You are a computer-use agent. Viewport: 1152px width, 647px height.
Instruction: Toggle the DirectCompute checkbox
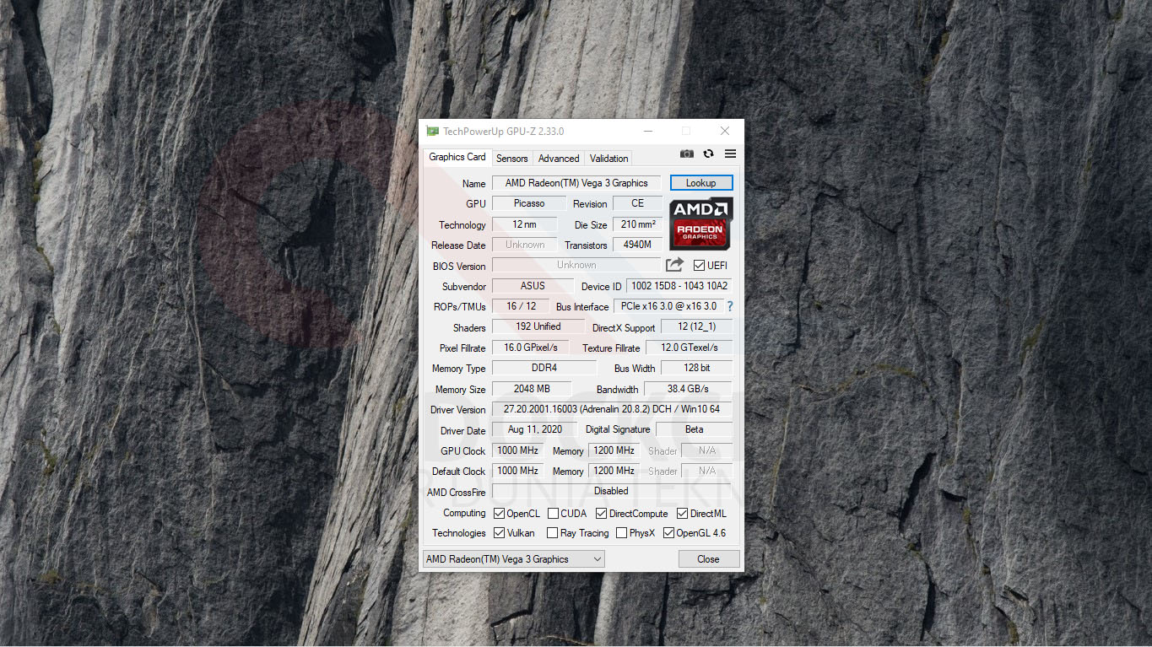pos(601,514)
